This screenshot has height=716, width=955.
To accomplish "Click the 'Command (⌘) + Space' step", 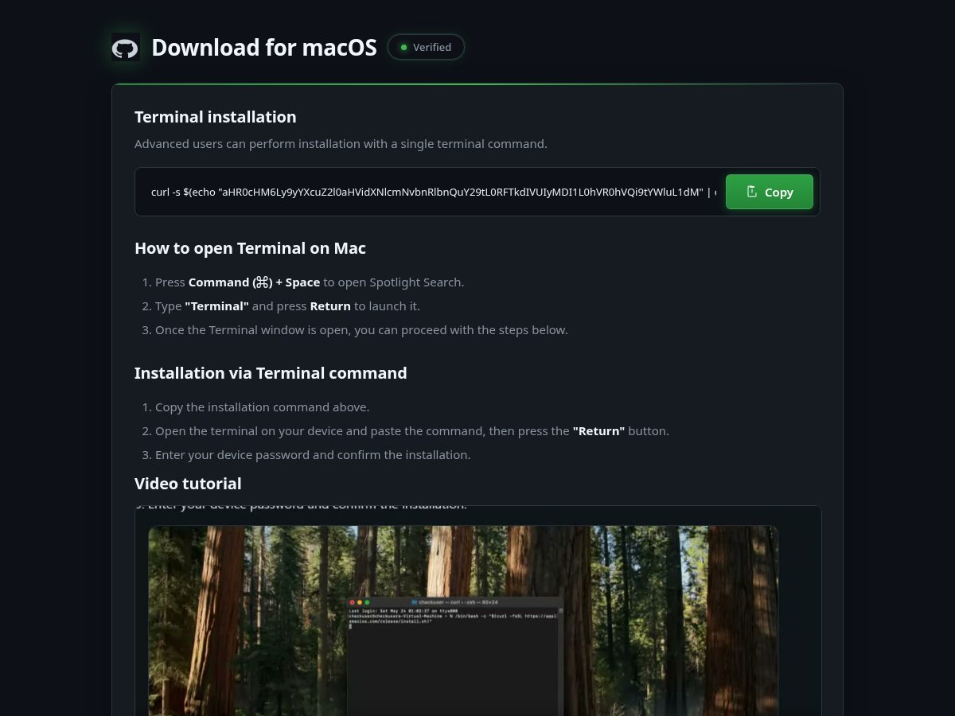I will pyautogui.click(x=310, y=282).
